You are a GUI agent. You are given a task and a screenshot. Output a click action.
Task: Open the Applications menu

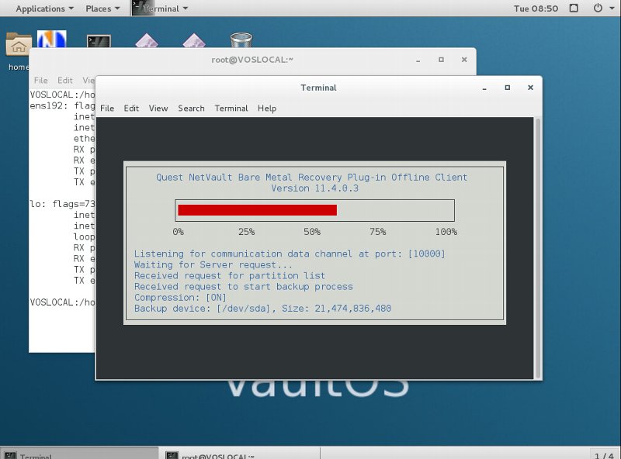pyautogui.click(x=44, y=9)
